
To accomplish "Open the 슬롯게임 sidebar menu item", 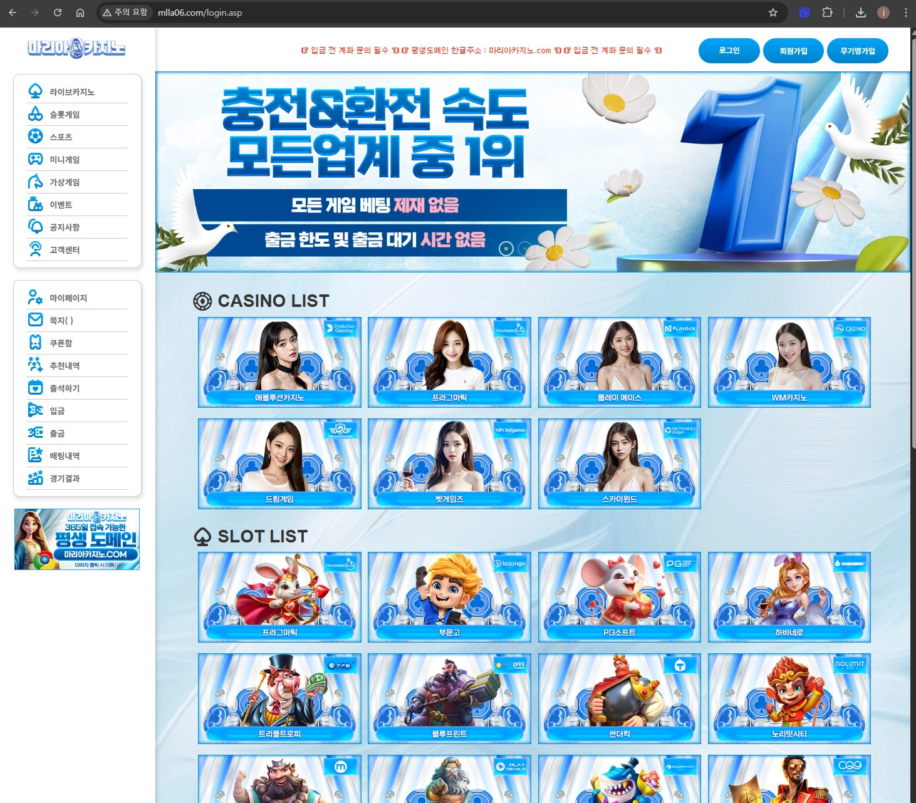I will [65, 115].
